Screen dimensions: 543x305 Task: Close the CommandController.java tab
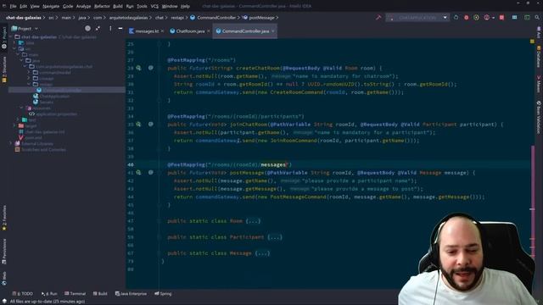(x=273, y=31)
